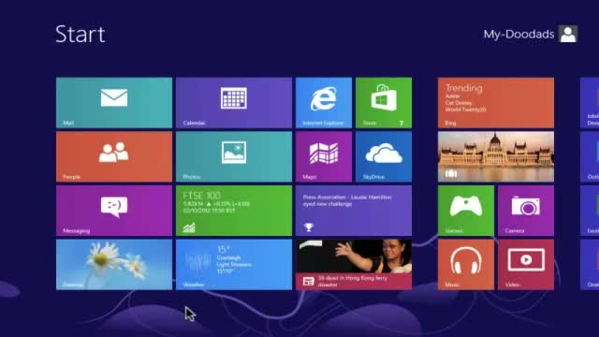Open the Travel tile showing parliament building
Screen dimensions: 599x337
[496, 156]
